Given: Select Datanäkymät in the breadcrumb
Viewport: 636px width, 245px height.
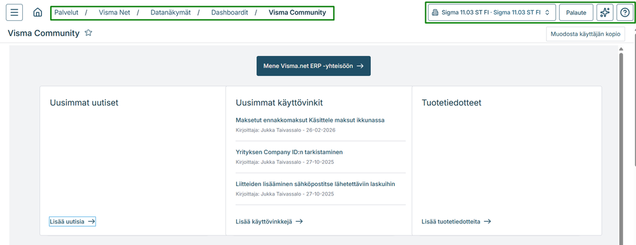Looking at the screenshot, I should coord(171,13).
